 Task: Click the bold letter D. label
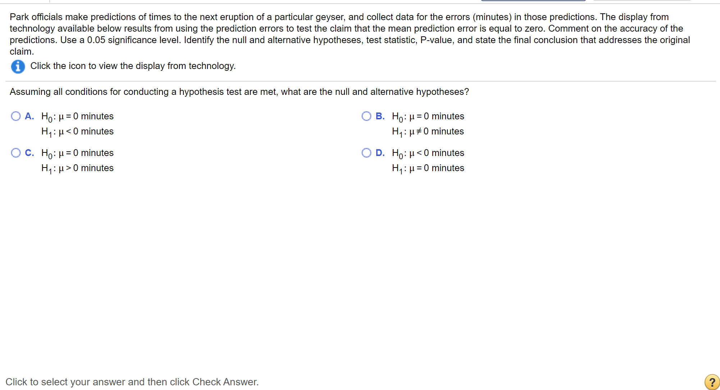pos(380,153)
